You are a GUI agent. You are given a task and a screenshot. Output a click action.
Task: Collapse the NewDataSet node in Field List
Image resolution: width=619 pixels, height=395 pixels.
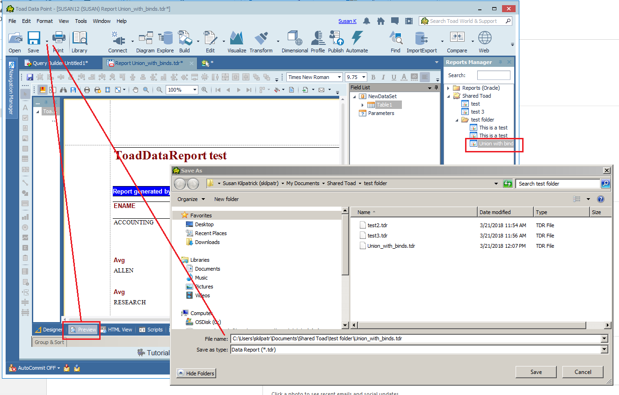tap(354, 96)
